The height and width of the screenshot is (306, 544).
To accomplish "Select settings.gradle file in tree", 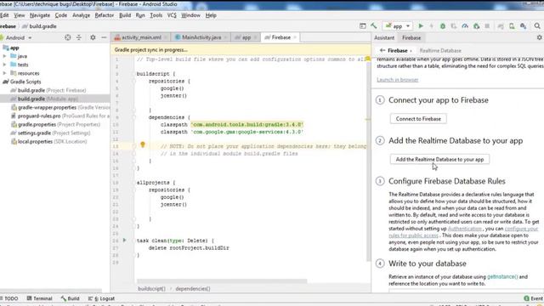I will click(x=50, y=133).
